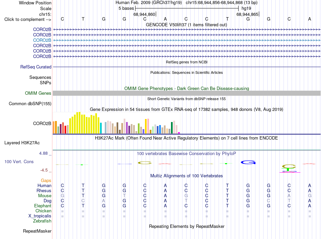Click the Sequences track label
The height and width of the screenshot is (239, 321).
[x=40, y=77]
